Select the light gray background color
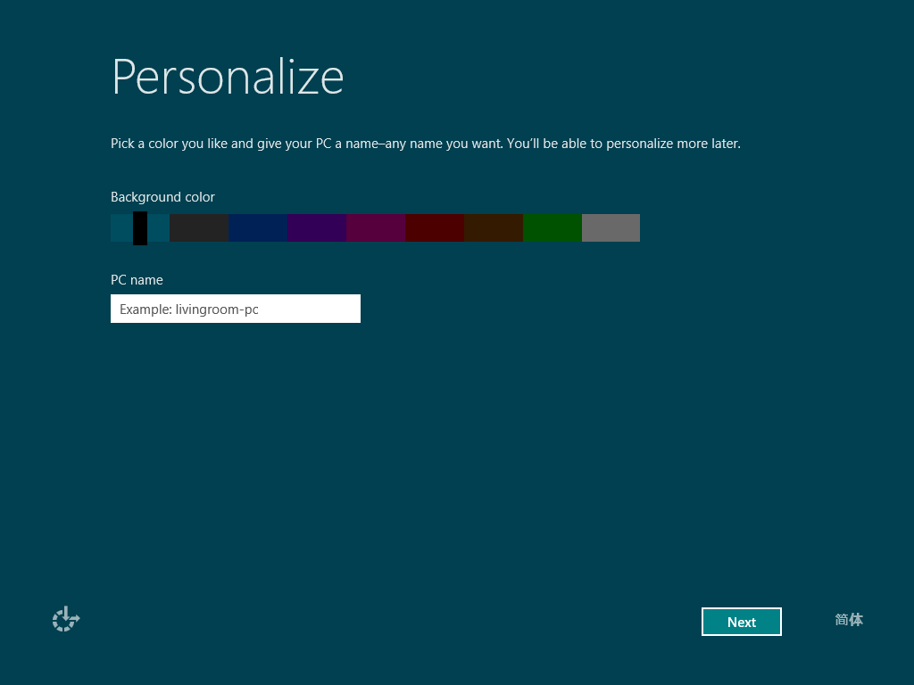This screenshot has height=685, width=914. coord(611,227)
